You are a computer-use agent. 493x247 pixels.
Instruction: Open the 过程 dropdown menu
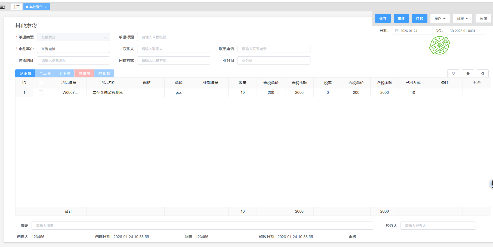point(462,19)
